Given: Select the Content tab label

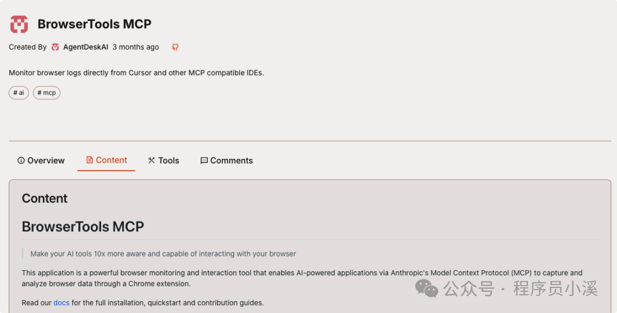Looking at the screenshot, I should [x=111, y=160].
